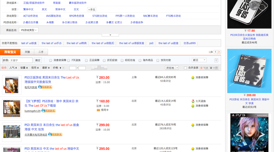This screenshot has height=152, width=274.
Task: Click price distribution histogram slider
Action: pyautogui.click(x=99, y=67)
